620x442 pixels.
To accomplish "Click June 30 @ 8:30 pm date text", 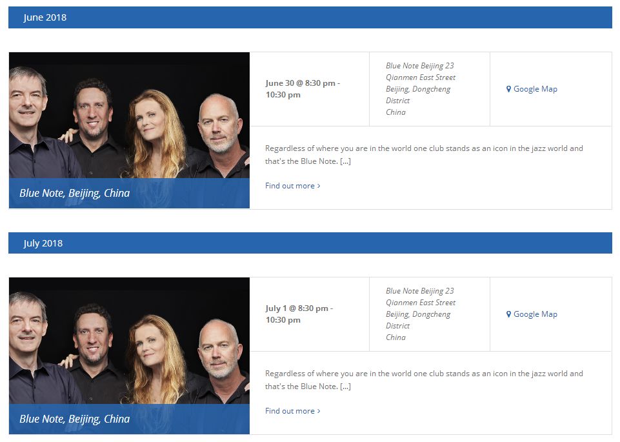I will point(303,89).
